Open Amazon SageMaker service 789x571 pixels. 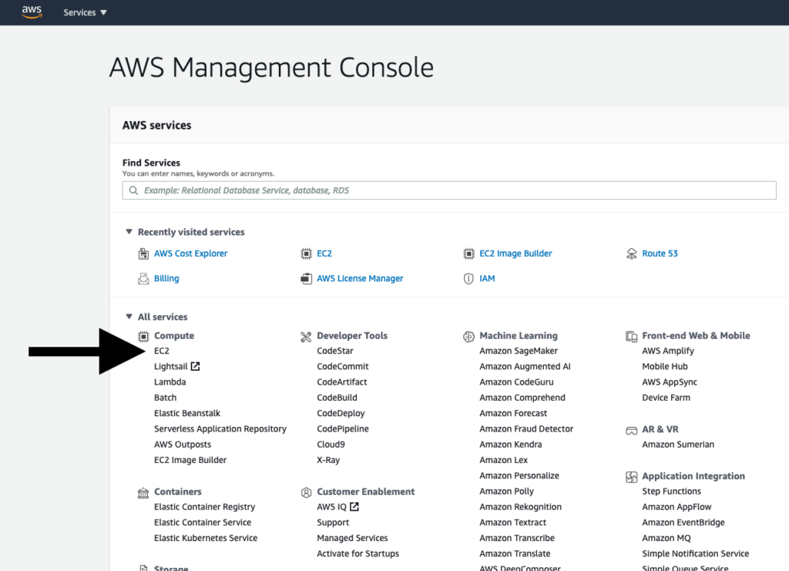(x=519, y=351)
